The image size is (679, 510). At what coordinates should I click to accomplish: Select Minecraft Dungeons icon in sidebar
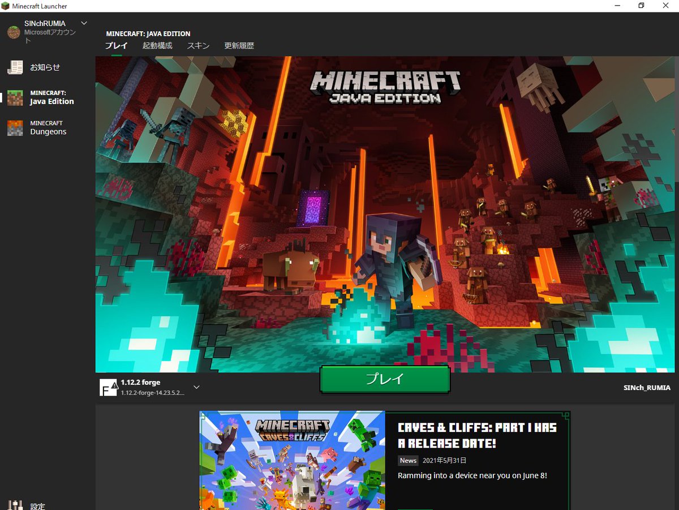pyautogui.click(x=15, y=128)
